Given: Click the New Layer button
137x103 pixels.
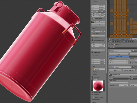Looking at the screenshot, I should click(x=98, y=24).
